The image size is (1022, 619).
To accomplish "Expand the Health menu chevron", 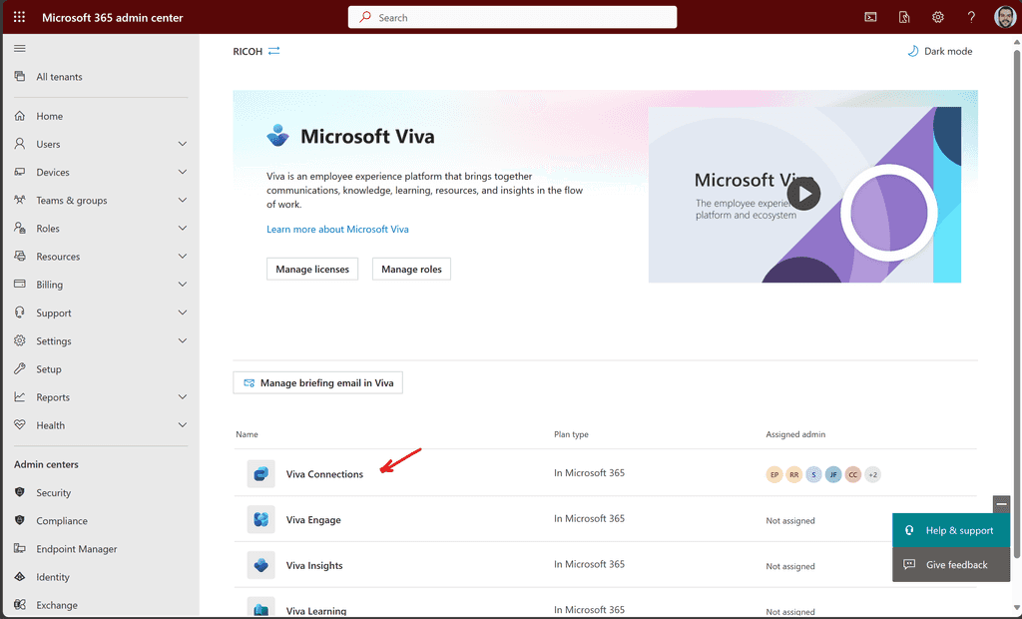I will pyautogui.click(x=183, y=424).
